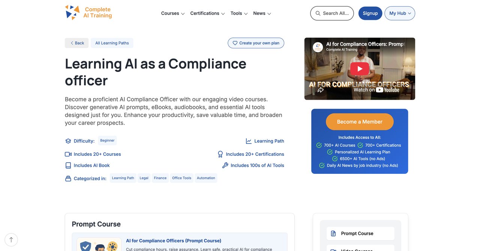The image size is (480, 251).
Task: Click the document icon beside Prompt Course
Action: pos(333,233)
